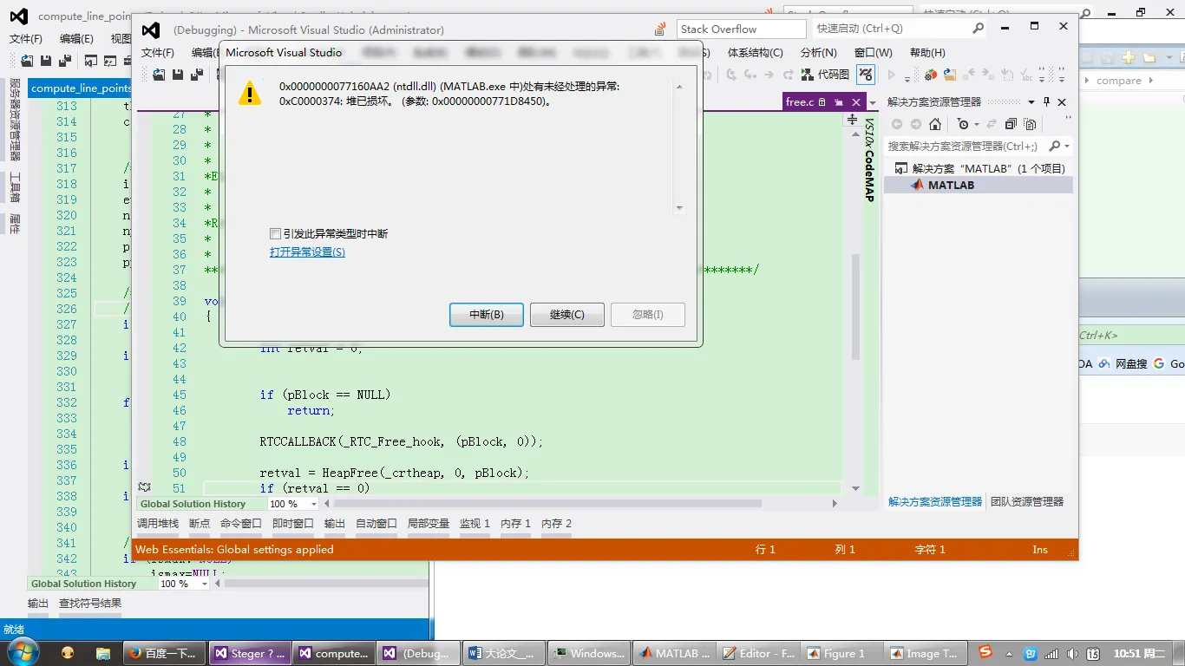Open the 调用堆栈 call stack tab
1185x666 pixels.
[x=158, y=524]
